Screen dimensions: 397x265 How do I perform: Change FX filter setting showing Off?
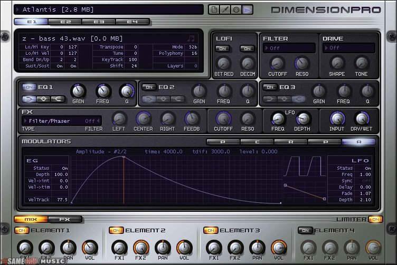[x=92, y=121]
